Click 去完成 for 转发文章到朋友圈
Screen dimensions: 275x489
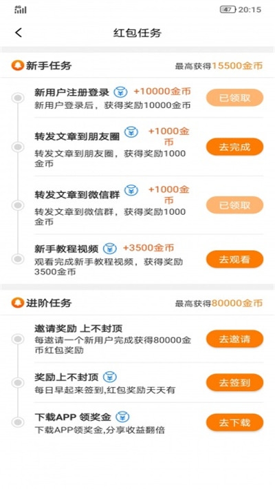[x=235, y=147]
